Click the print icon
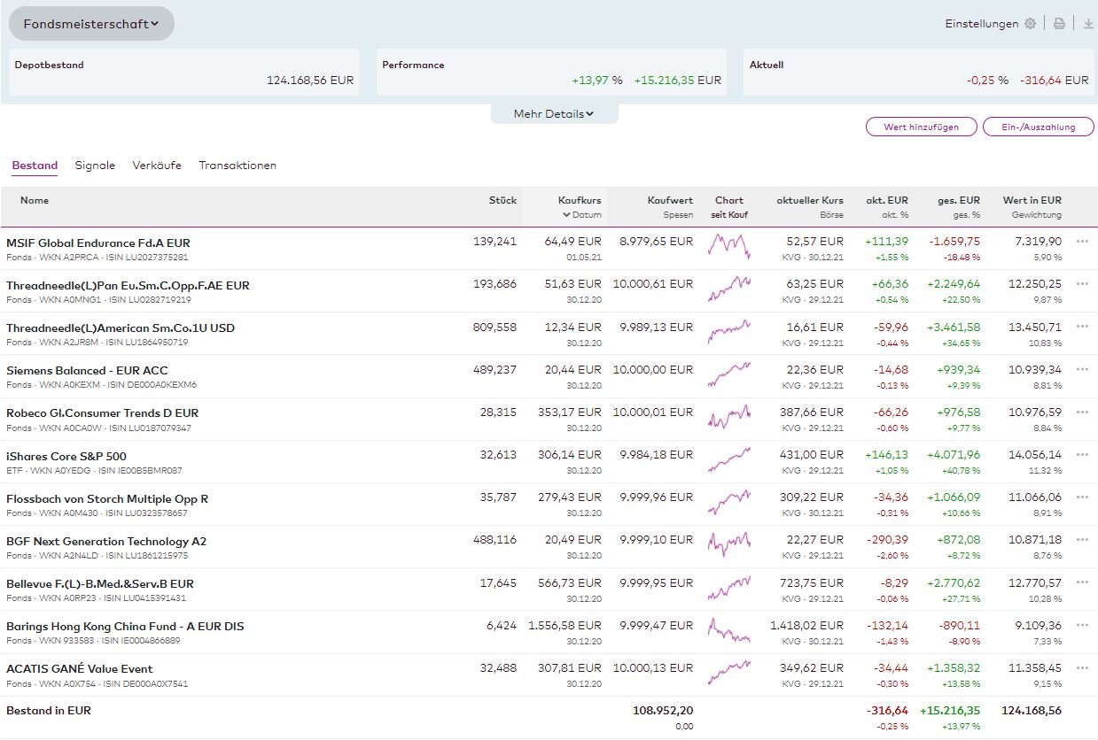 (1059, 24)
